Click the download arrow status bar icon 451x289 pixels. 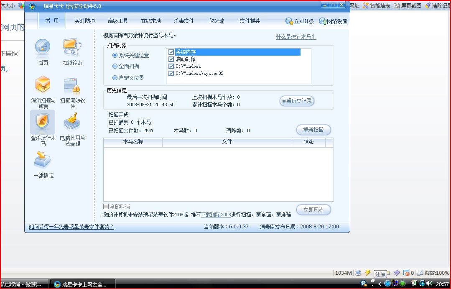pos(358,272)
